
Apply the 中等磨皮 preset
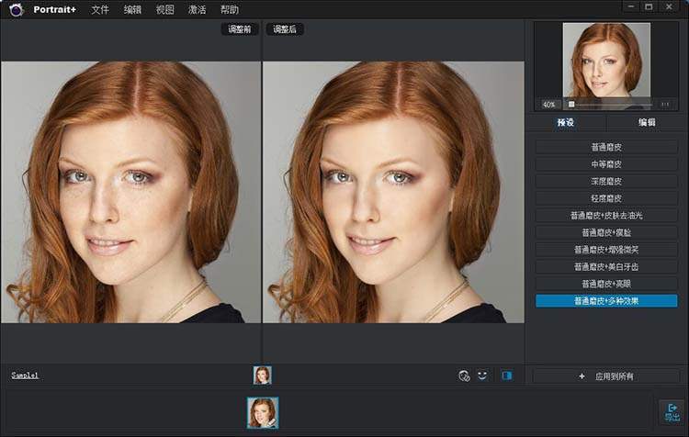606,163
